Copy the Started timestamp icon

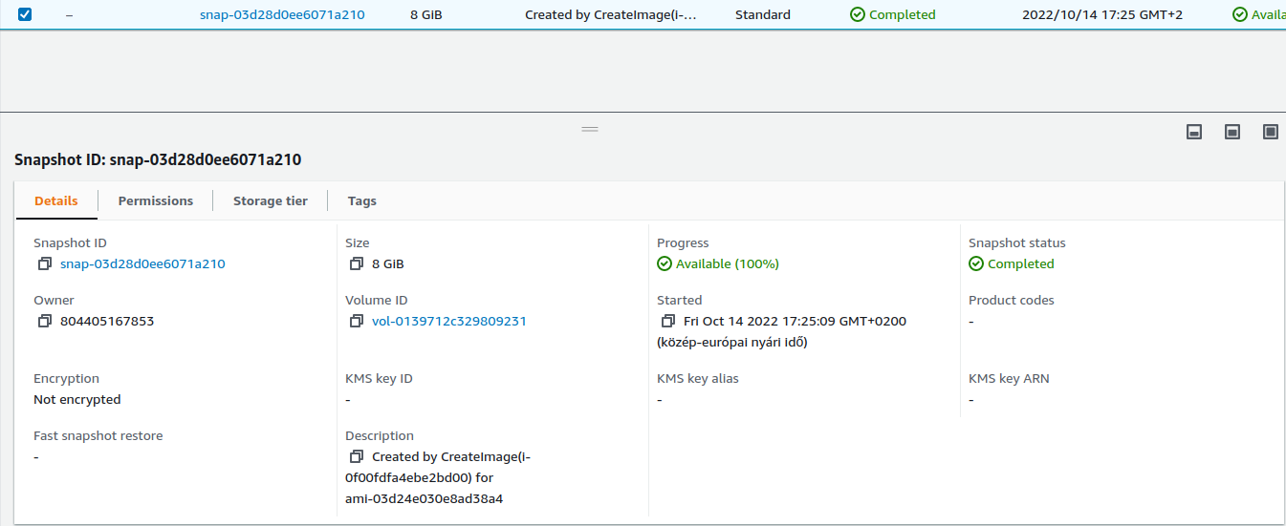(x=667, y=322)
